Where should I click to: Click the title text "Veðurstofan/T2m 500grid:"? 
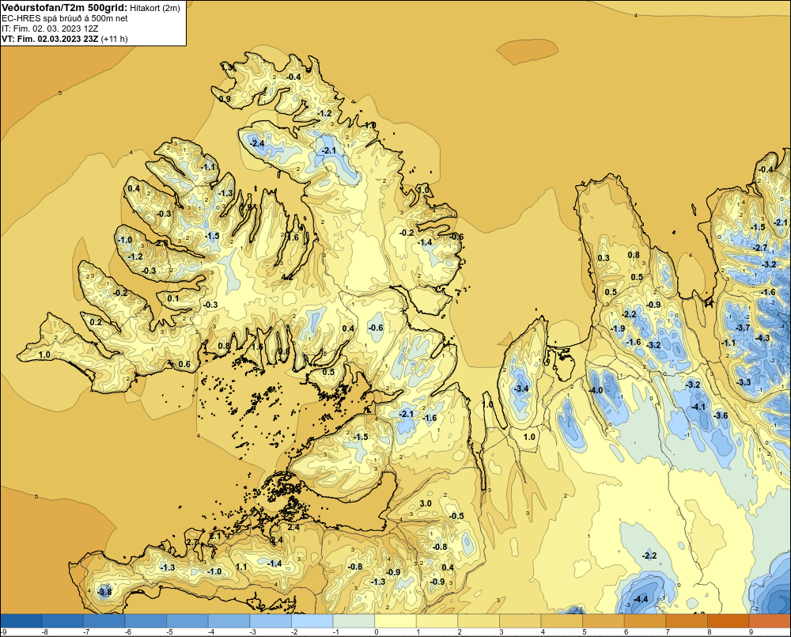65,7
